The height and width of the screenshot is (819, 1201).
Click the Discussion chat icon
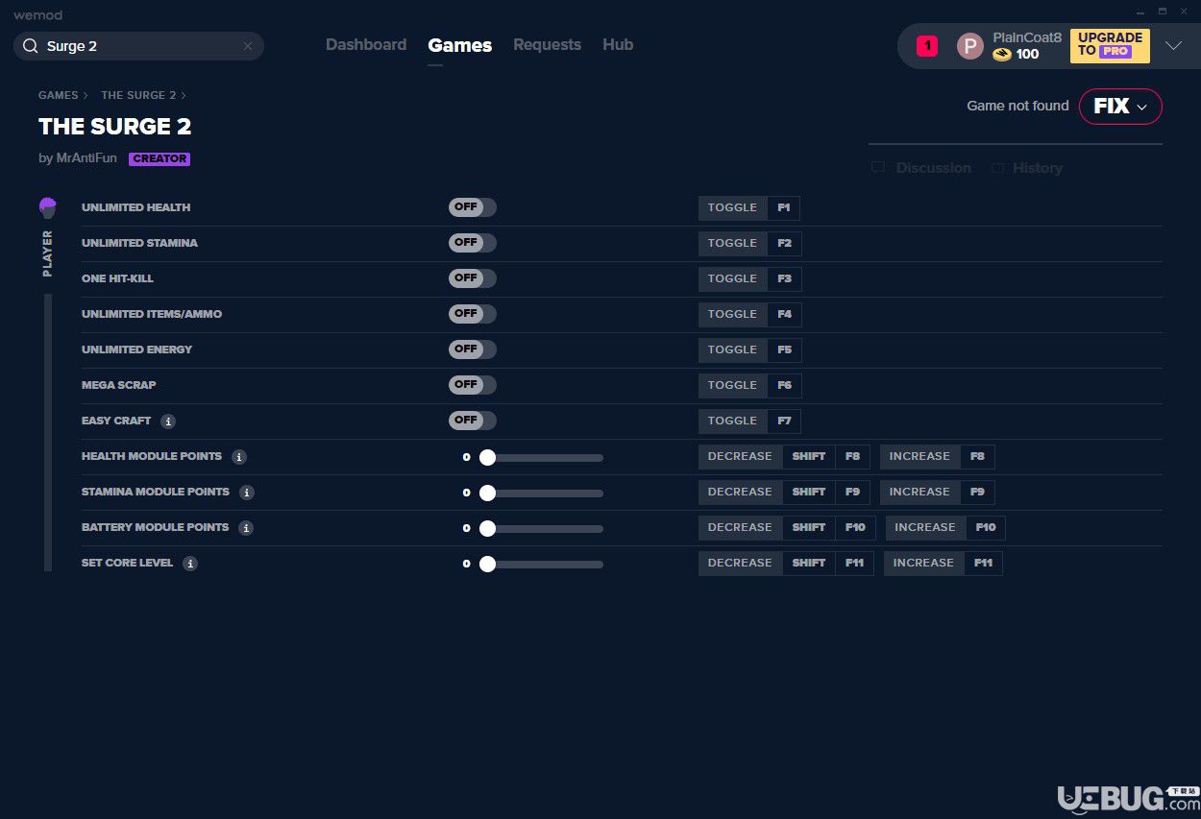click(x=878, y=168)
